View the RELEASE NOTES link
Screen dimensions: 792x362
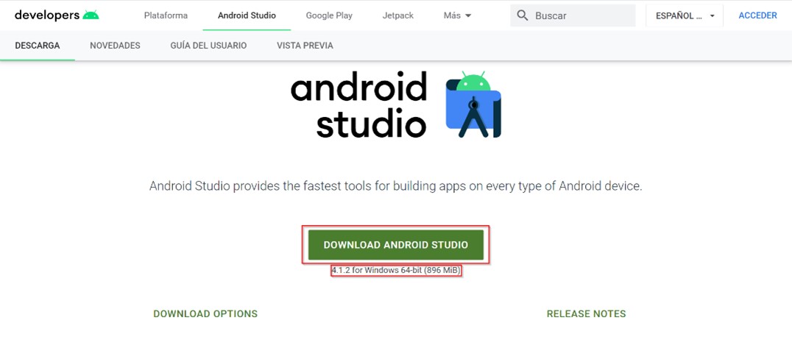click(x=586, y=314)
